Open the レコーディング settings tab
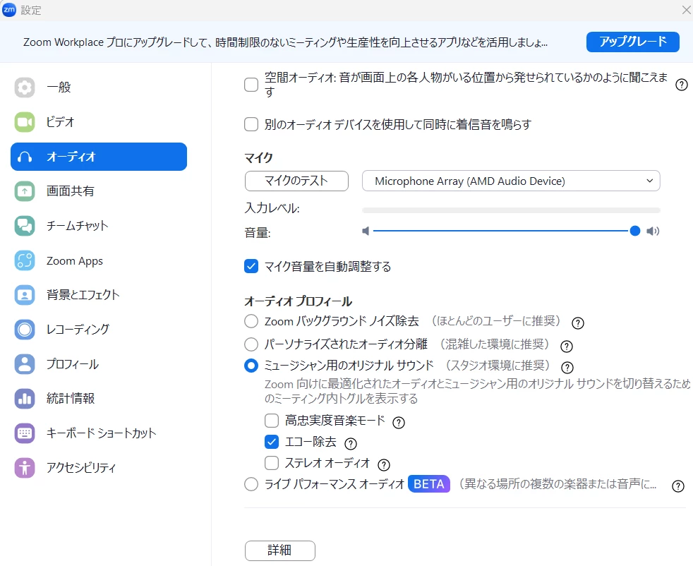 pyautogui.click(x=99, y=330)
